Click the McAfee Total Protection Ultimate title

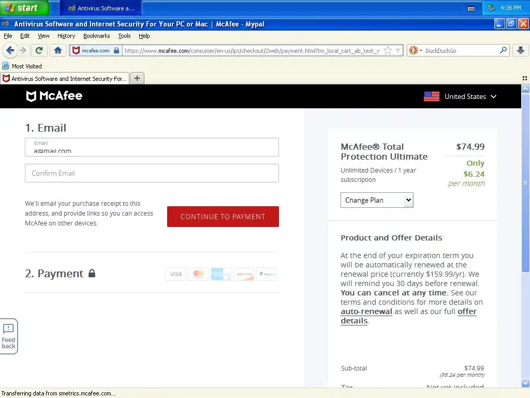point(384,152)
